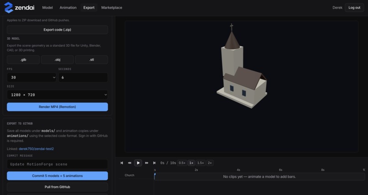Image resolution: width=368 pixels, height=195 pixels.
Task: Click the commit message input field
Action: (57, 164)
